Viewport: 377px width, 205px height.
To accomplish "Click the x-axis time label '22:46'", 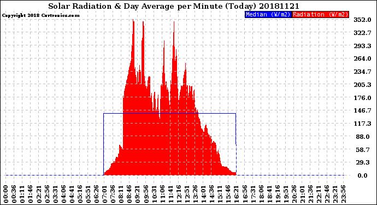I will click(327, 194).
